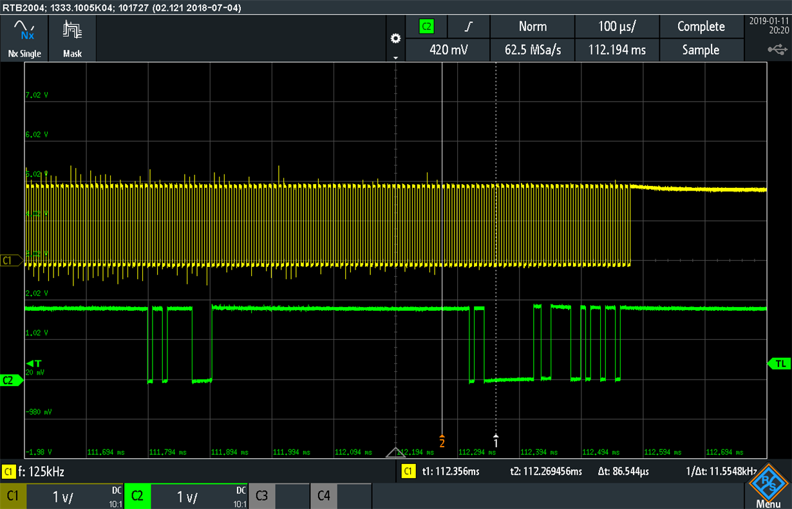Viewport: 792px width, 509px height.
Task: Tap the trigger position triangle marker
Action: pos(395,452)
